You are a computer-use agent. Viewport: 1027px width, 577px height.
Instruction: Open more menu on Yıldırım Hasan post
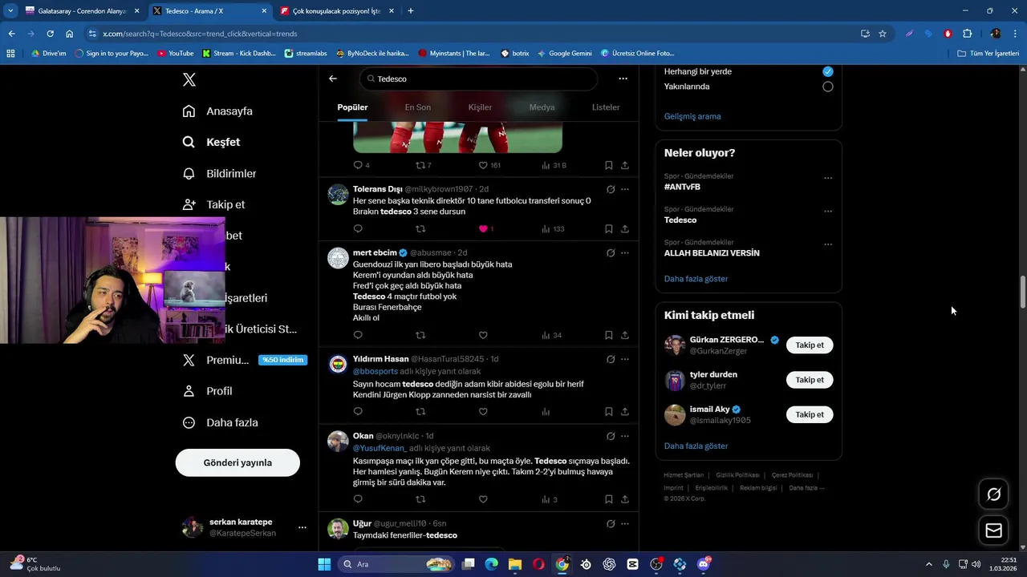coord(625,359)
